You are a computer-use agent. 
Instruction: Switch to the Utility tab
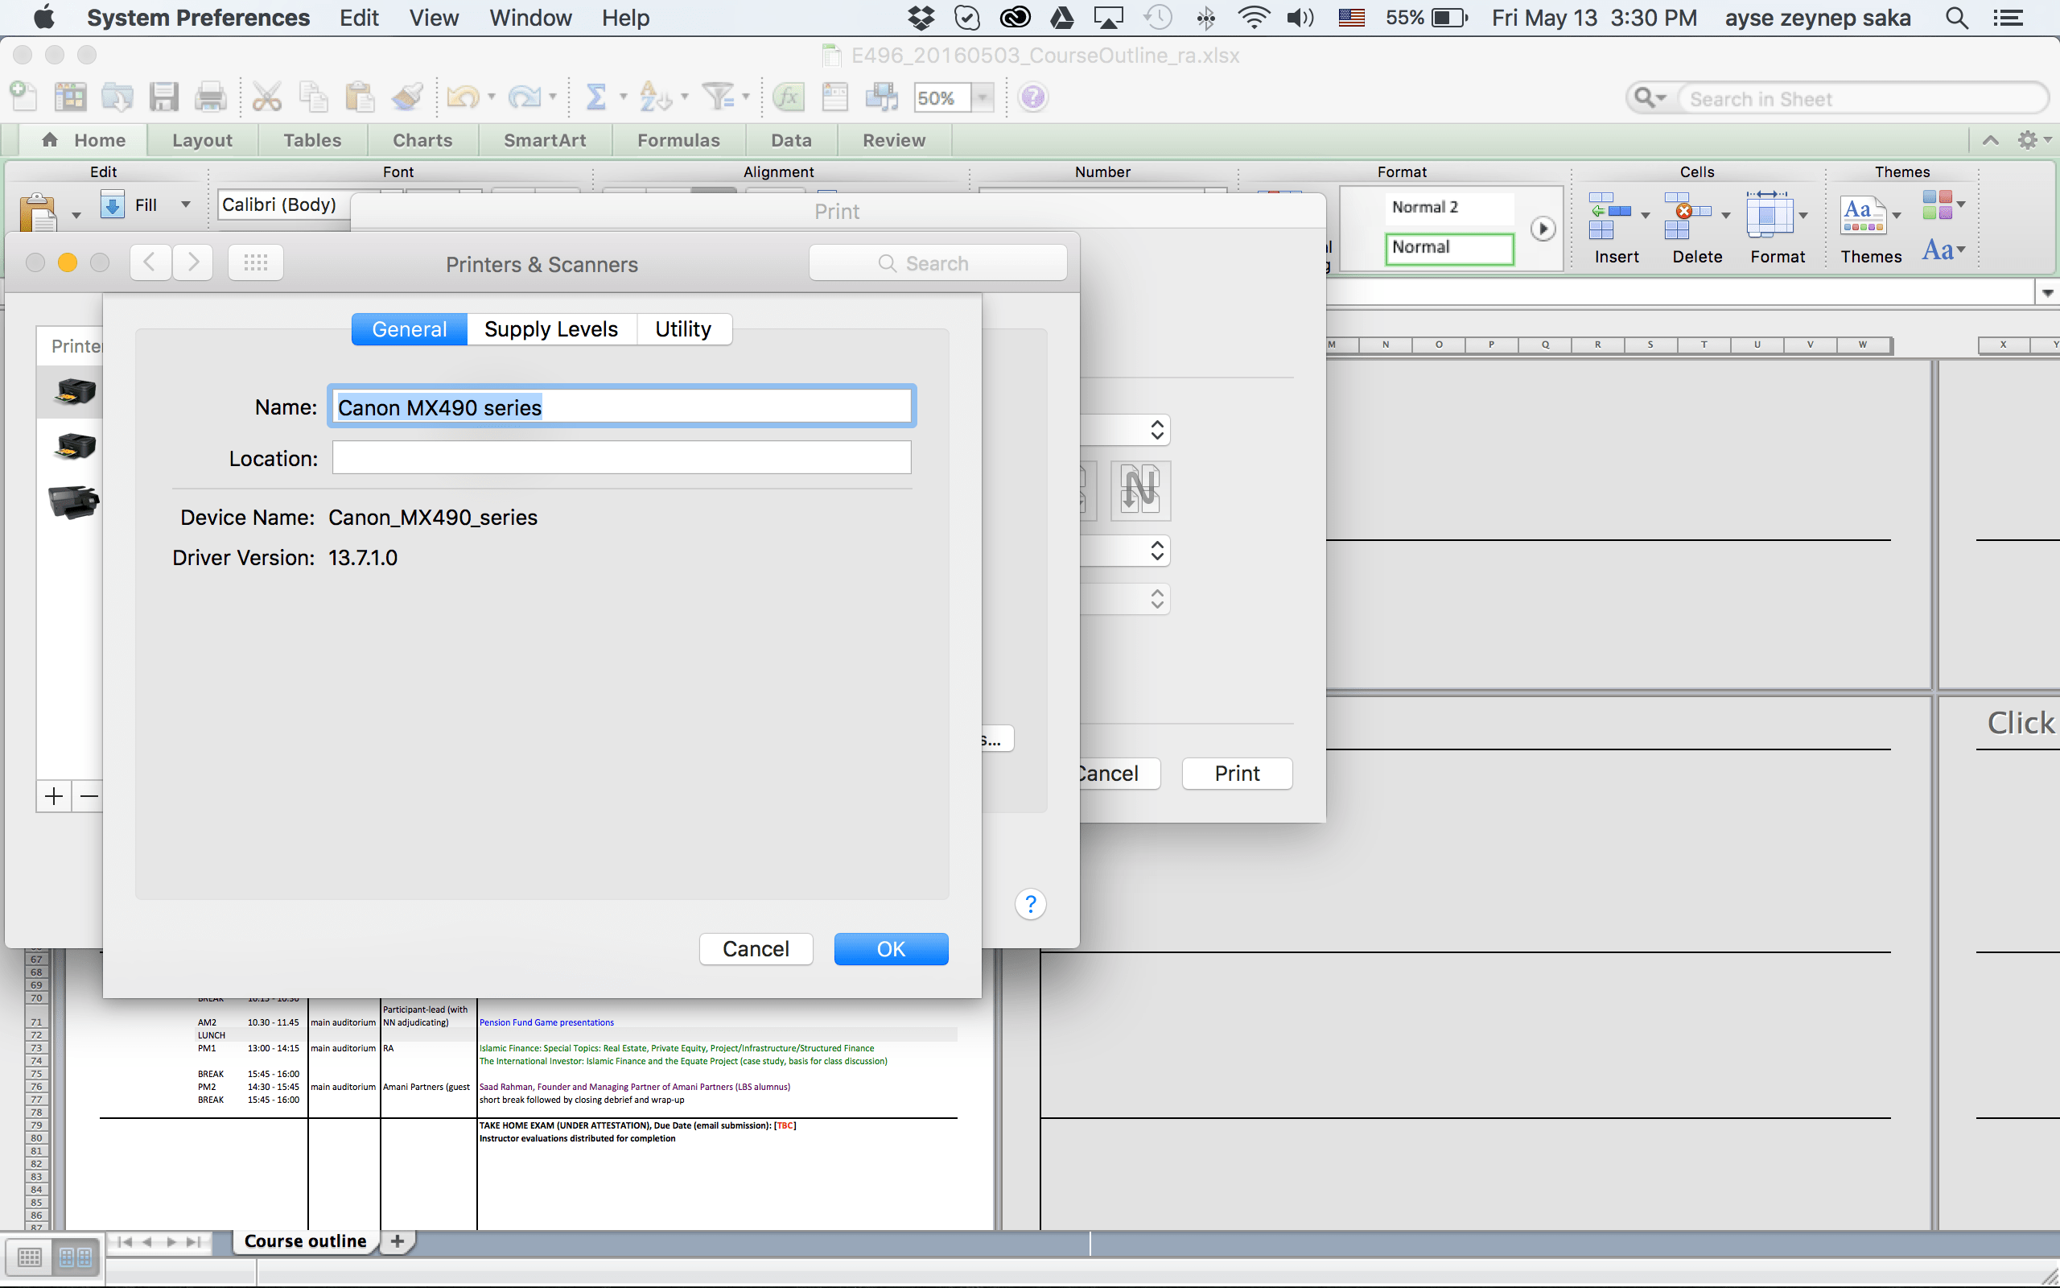coord(682,328)
